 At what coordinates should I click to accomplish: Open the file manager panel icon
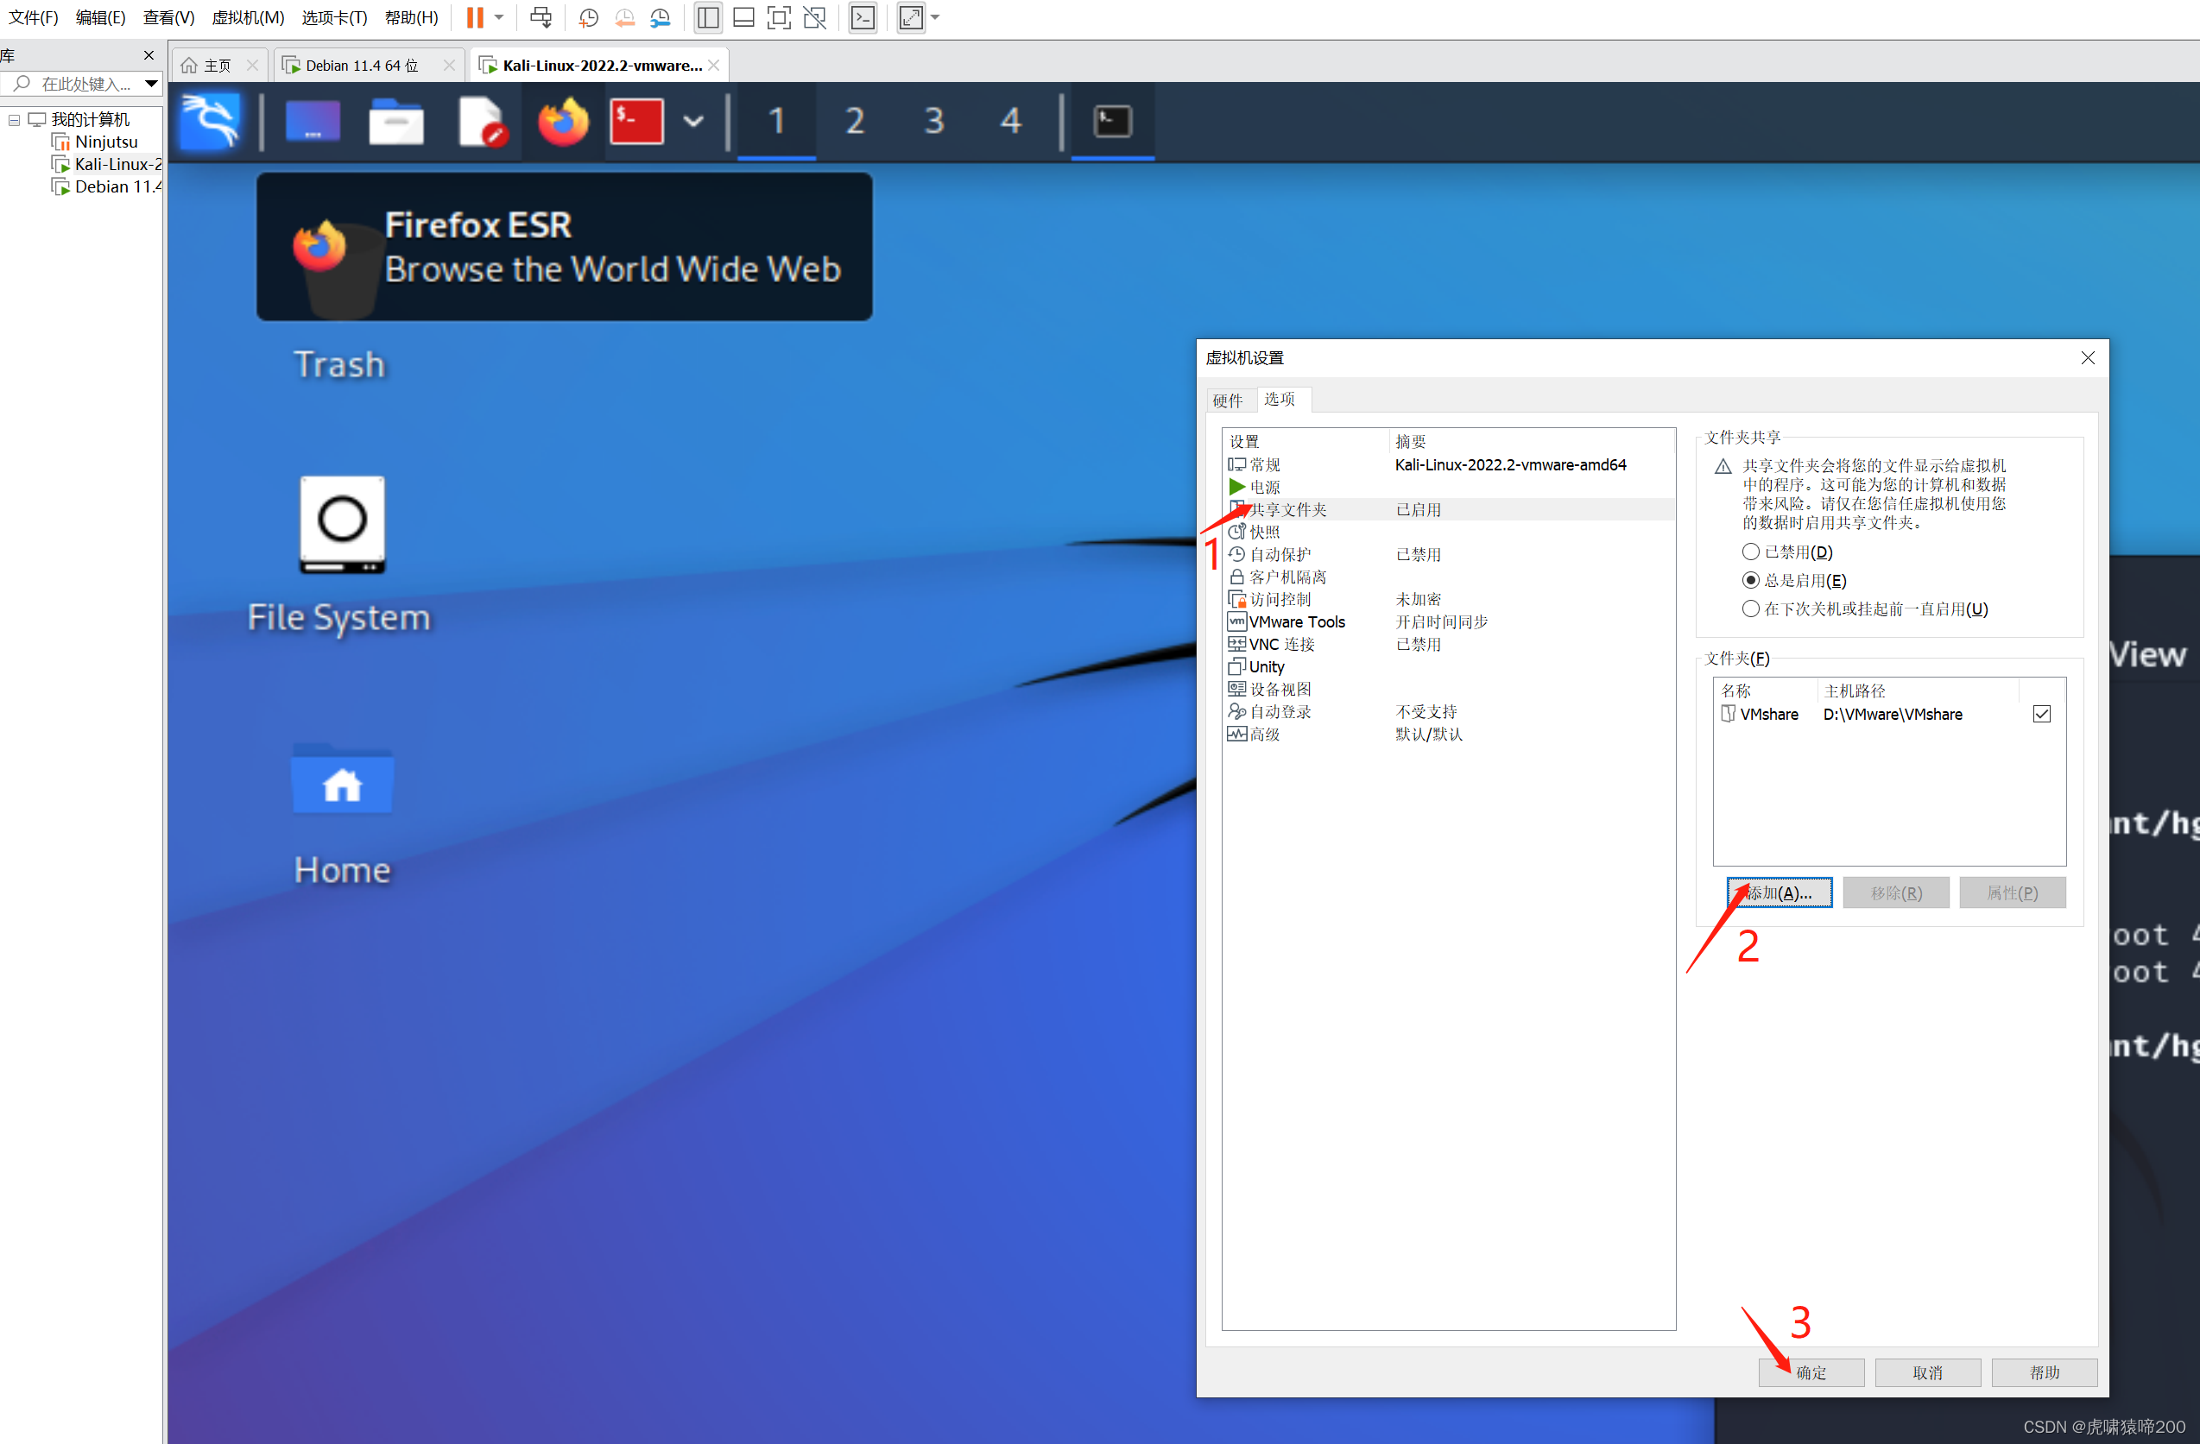pyautogui.click(x=395, y=121)
